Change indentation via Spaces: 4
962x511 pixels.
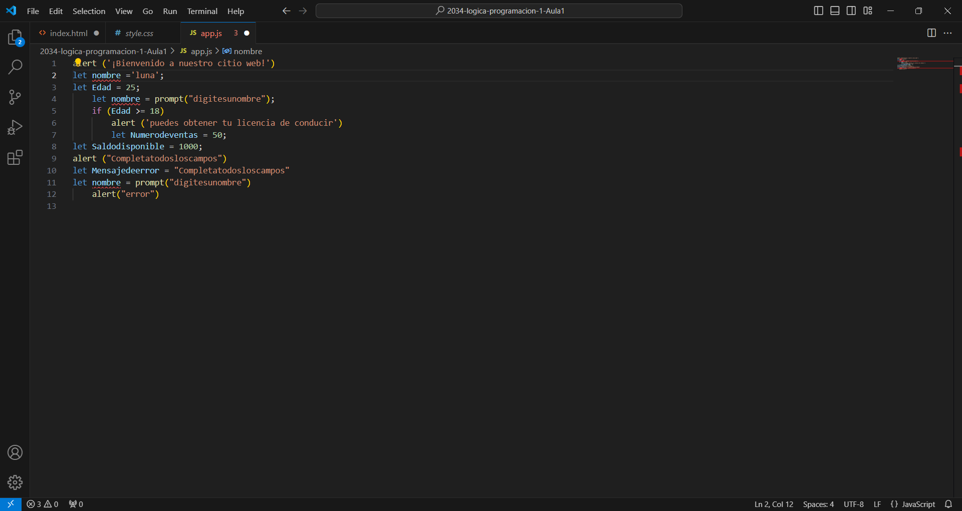coord(818,504)
